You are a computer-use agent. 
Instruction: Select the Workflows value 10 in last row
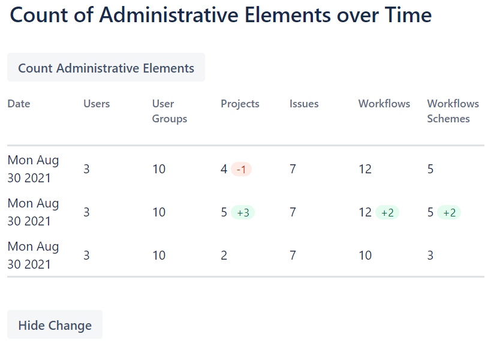click(x=365, y=255)
